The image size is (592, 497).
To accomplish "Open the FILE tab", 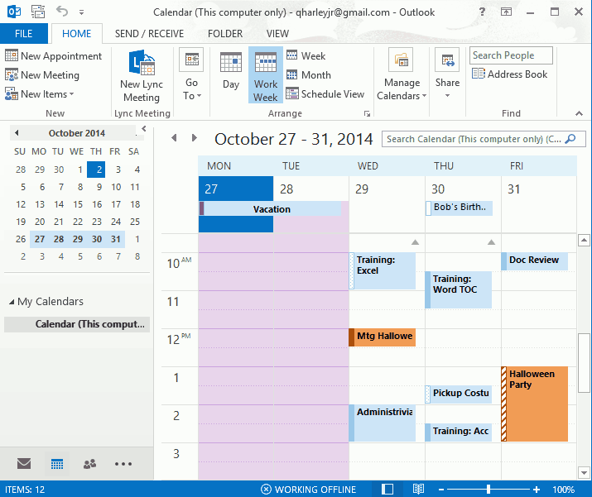I will click(x=24, y=34).
